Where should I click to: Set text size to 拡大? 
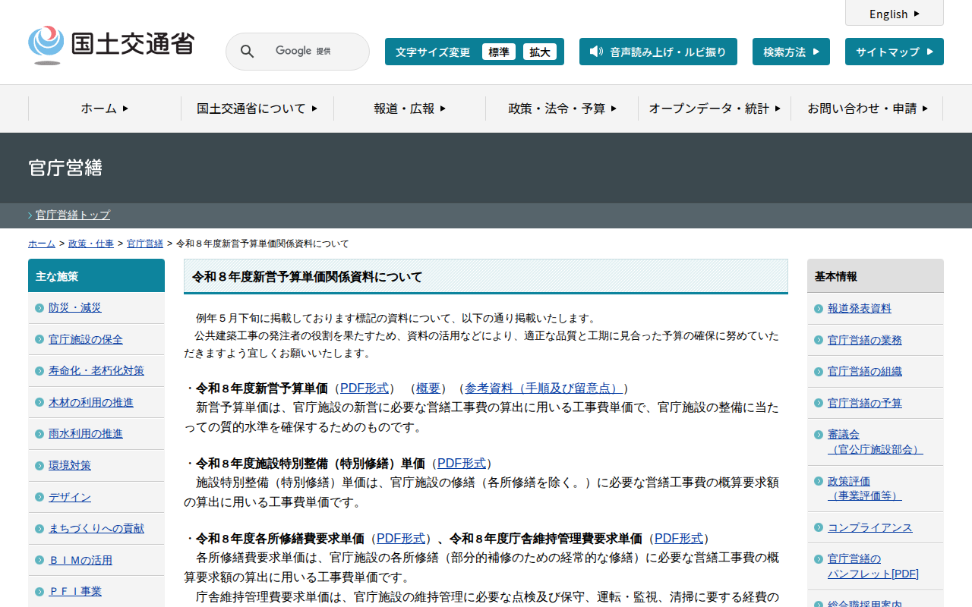point(540,52)
